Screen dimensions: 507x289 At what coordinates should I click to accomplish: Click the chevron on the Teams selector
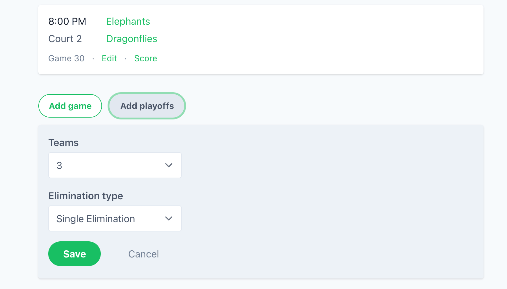[x=169, y=165]
